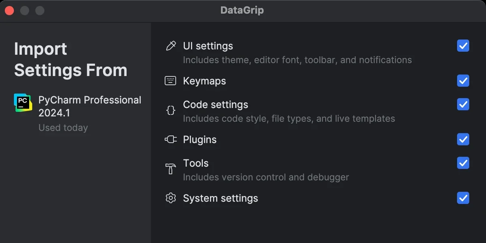The width and height of the screenshot is (486, 243).
Task: Untick the Plugins checkbox
Action: 463,139
